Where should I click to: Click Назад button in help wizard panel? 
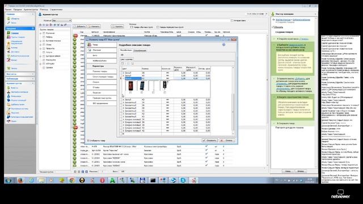(288, 171)
